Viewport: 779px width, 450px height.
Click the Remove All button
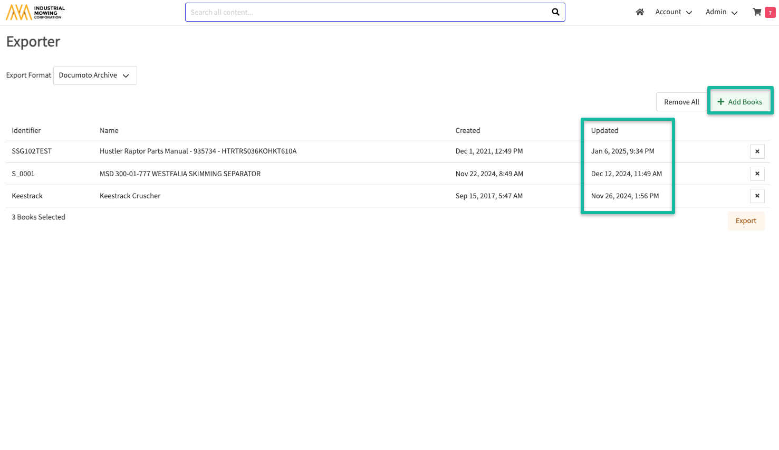click(681, 102)
